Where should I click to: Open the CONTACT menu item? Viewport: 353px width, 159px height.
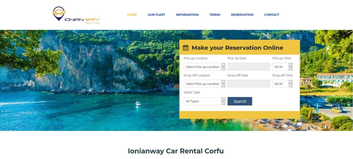[x=272, y=15]
